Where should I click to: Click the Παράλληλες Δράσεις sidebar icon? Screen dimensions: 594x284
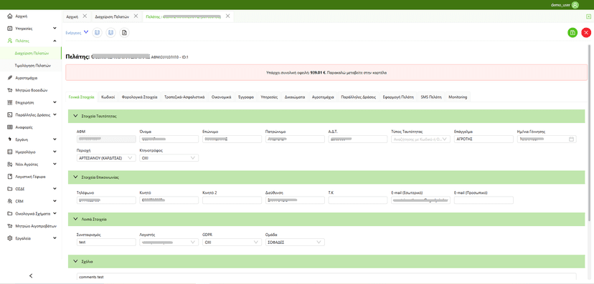pos(10,114)
